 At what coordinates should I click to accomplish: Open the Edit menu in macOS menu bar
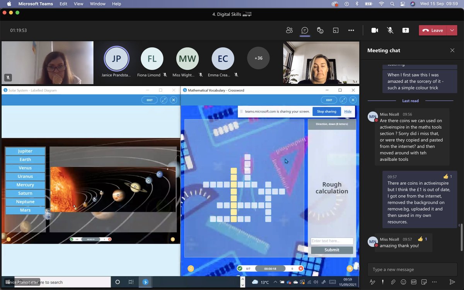point(63,4)
